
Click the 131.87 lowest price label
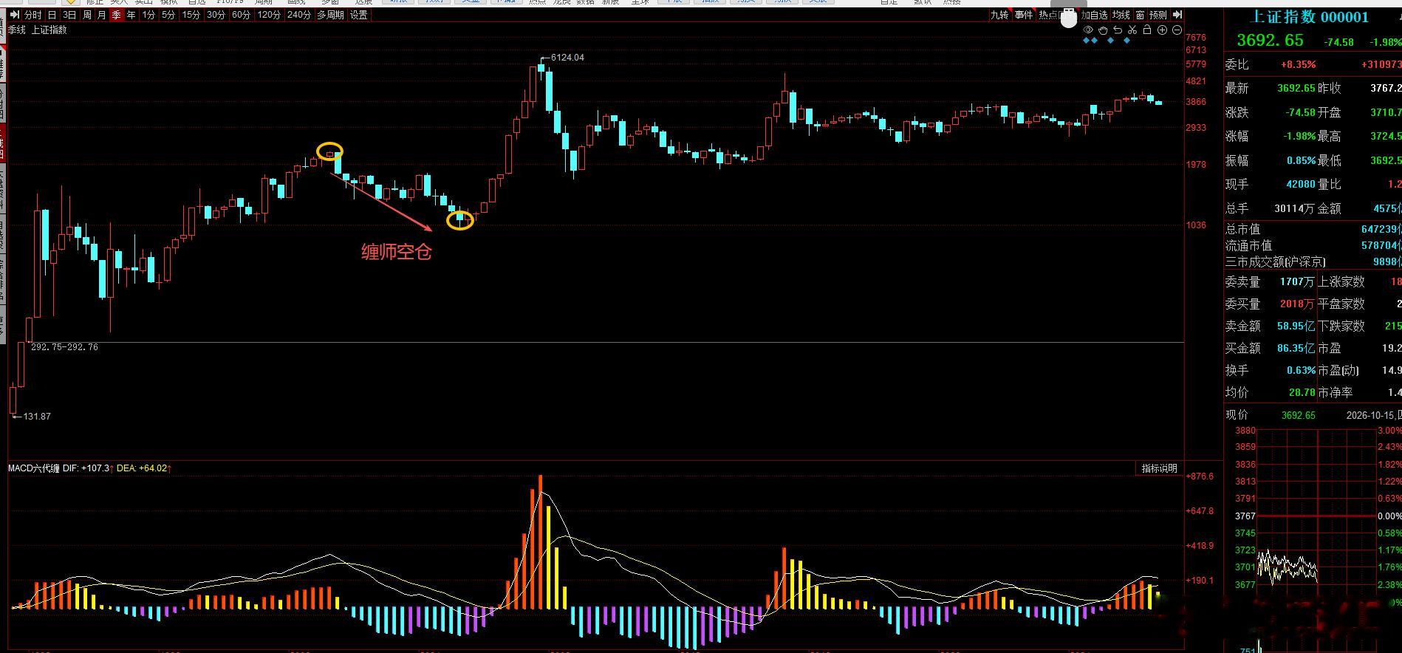(37, 417)
